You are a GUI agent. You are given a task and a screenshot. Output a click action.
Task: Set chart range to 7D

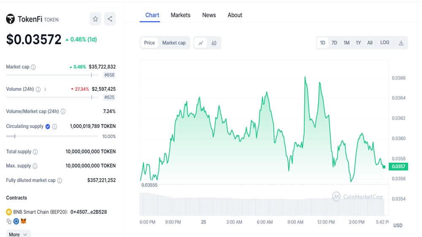(x=334, y=43)
